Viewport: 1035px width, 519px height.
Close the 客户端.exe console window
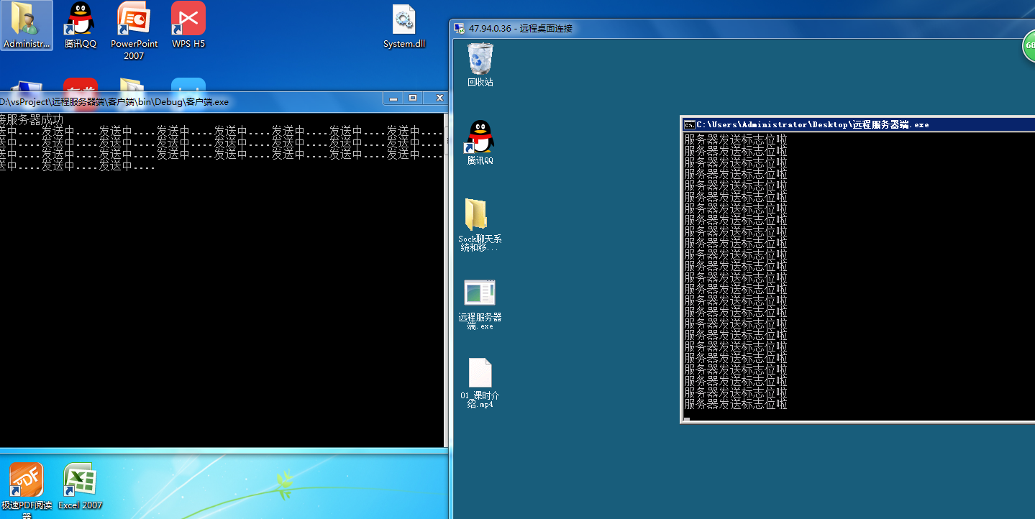(x=438, y=98)
